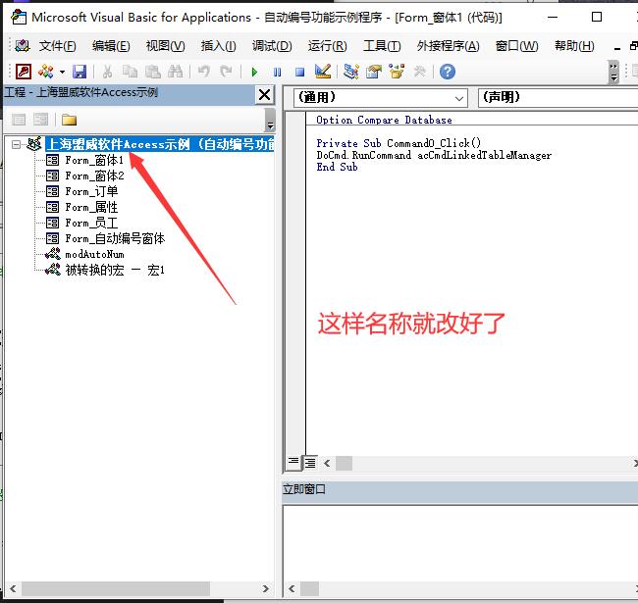Click the View Microsoft Access toolbar icon
The height and width of the screenshot is (603, 638).
click(x=24, y=72)
